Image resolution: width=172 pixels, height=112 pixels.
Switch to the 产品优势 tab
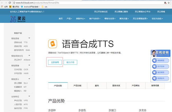(58, 86)
